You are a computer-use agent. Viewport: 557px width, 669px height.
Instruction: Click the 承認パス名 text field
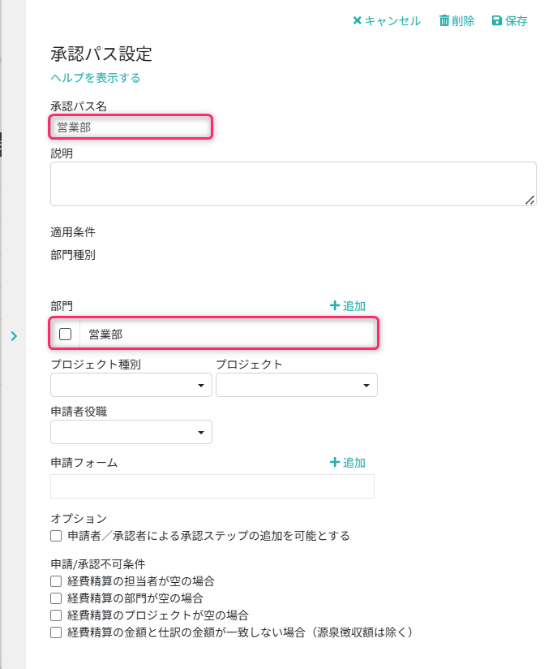coord(131,127)
